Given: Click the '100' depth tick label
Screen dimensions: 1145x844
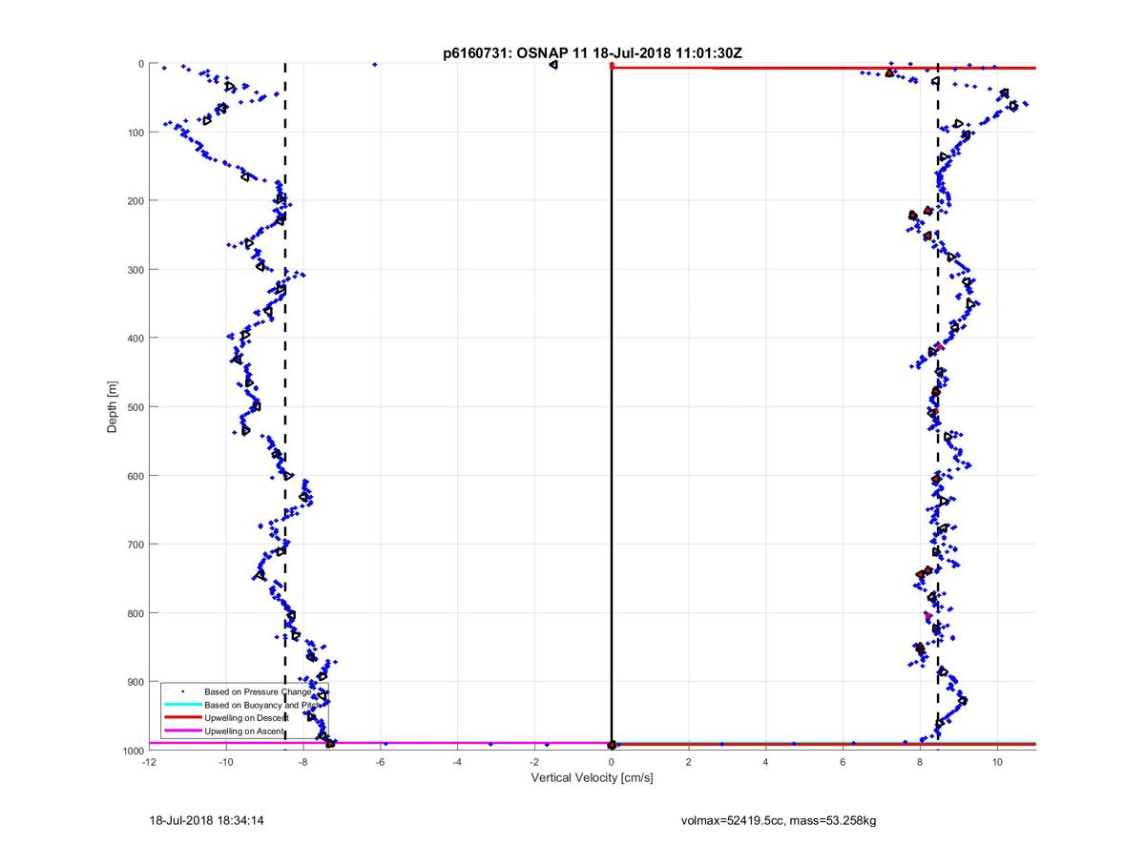Looking at the screenshot, I should [x=135, y=133].
